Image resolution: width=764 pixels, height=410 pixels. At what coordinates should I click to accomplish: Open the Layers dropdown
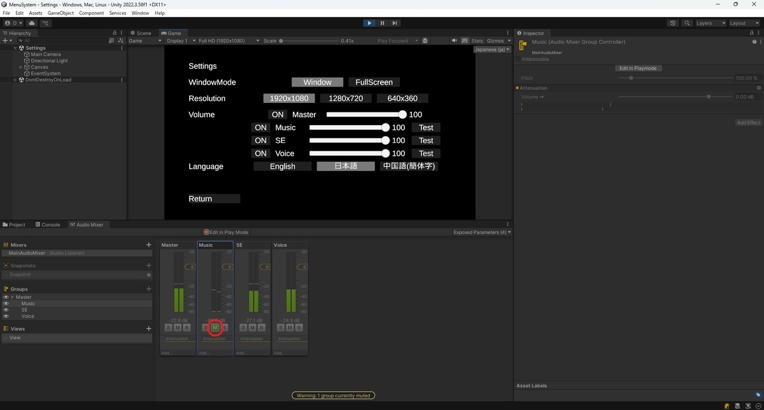[x=710, y=23]
